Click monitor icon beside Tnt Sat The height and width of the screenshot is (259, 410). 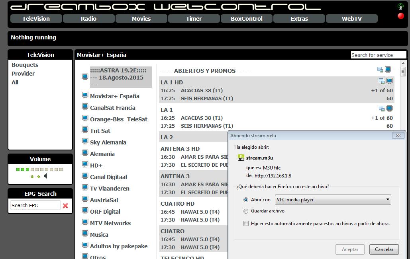coord(85,130)
